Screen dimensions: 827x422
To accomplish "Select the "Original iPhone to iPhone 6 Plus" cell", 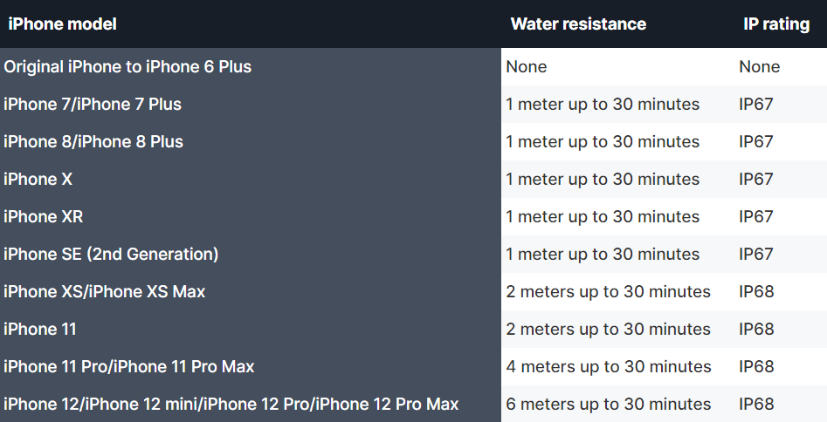I will [127, 67].
